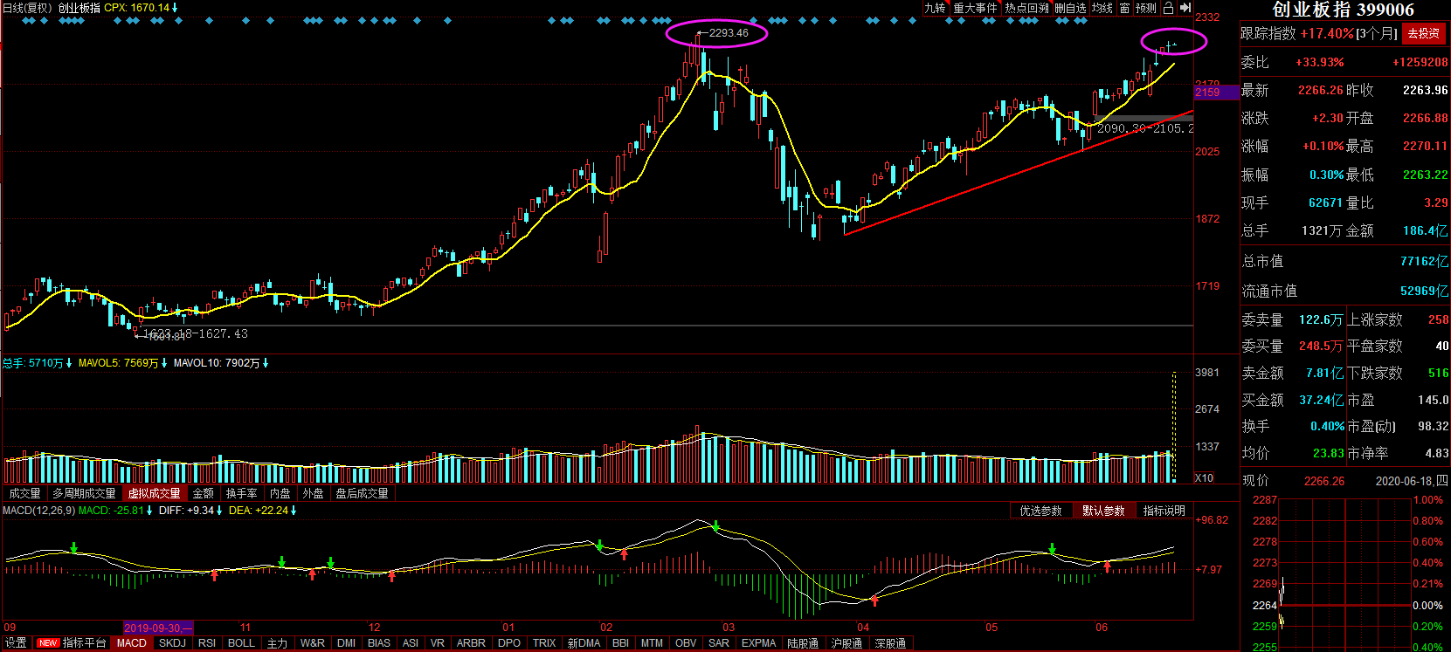This screenshot has height=652, width=1451.
Task: Select the 虚拟成交量 virtual volume tab
Action: click(155, 494)
